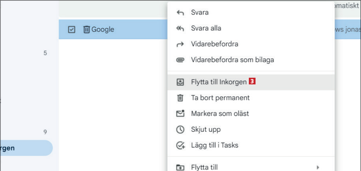Open the email from sender Google
Screen dimensions: 361x171
point(103,30)
